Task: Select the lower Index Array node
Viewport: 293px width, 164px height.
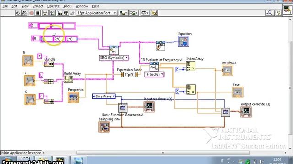Action: (191, 89)
